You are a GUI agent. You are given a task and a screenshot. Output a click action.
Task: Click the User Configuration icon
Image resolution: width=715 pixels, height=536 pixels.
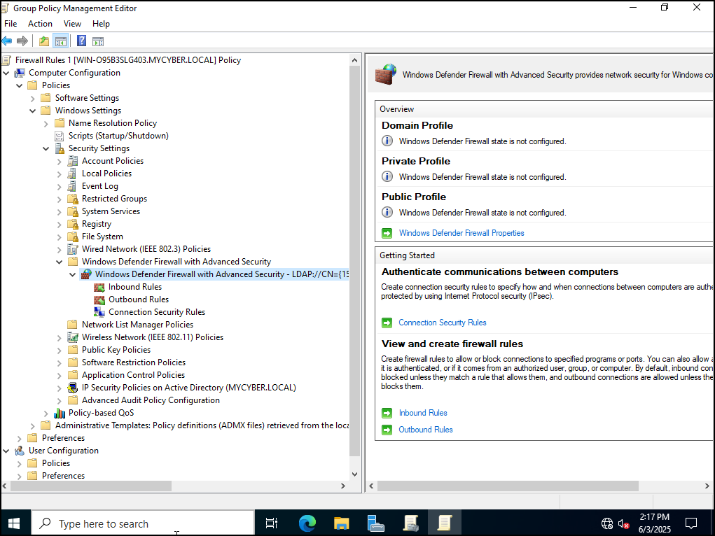click(20, 451)
